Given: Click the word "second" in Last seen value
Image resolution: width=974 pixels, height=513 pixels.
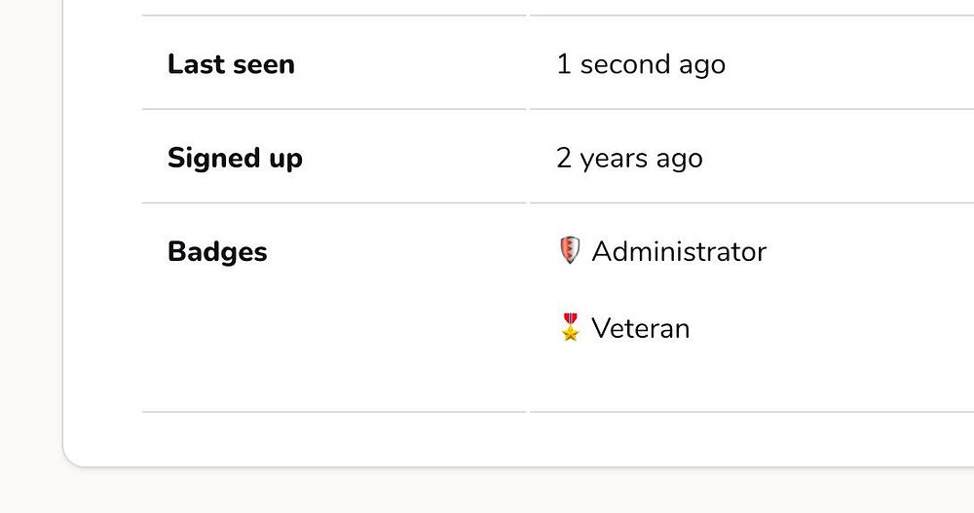Looking at the screenshot, I should pos(625,64).
